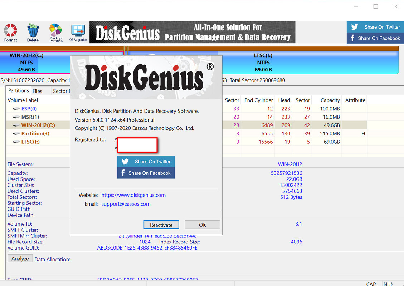Click the drive icon beside WIN-20H2(C:)

[x=16, y=125]
